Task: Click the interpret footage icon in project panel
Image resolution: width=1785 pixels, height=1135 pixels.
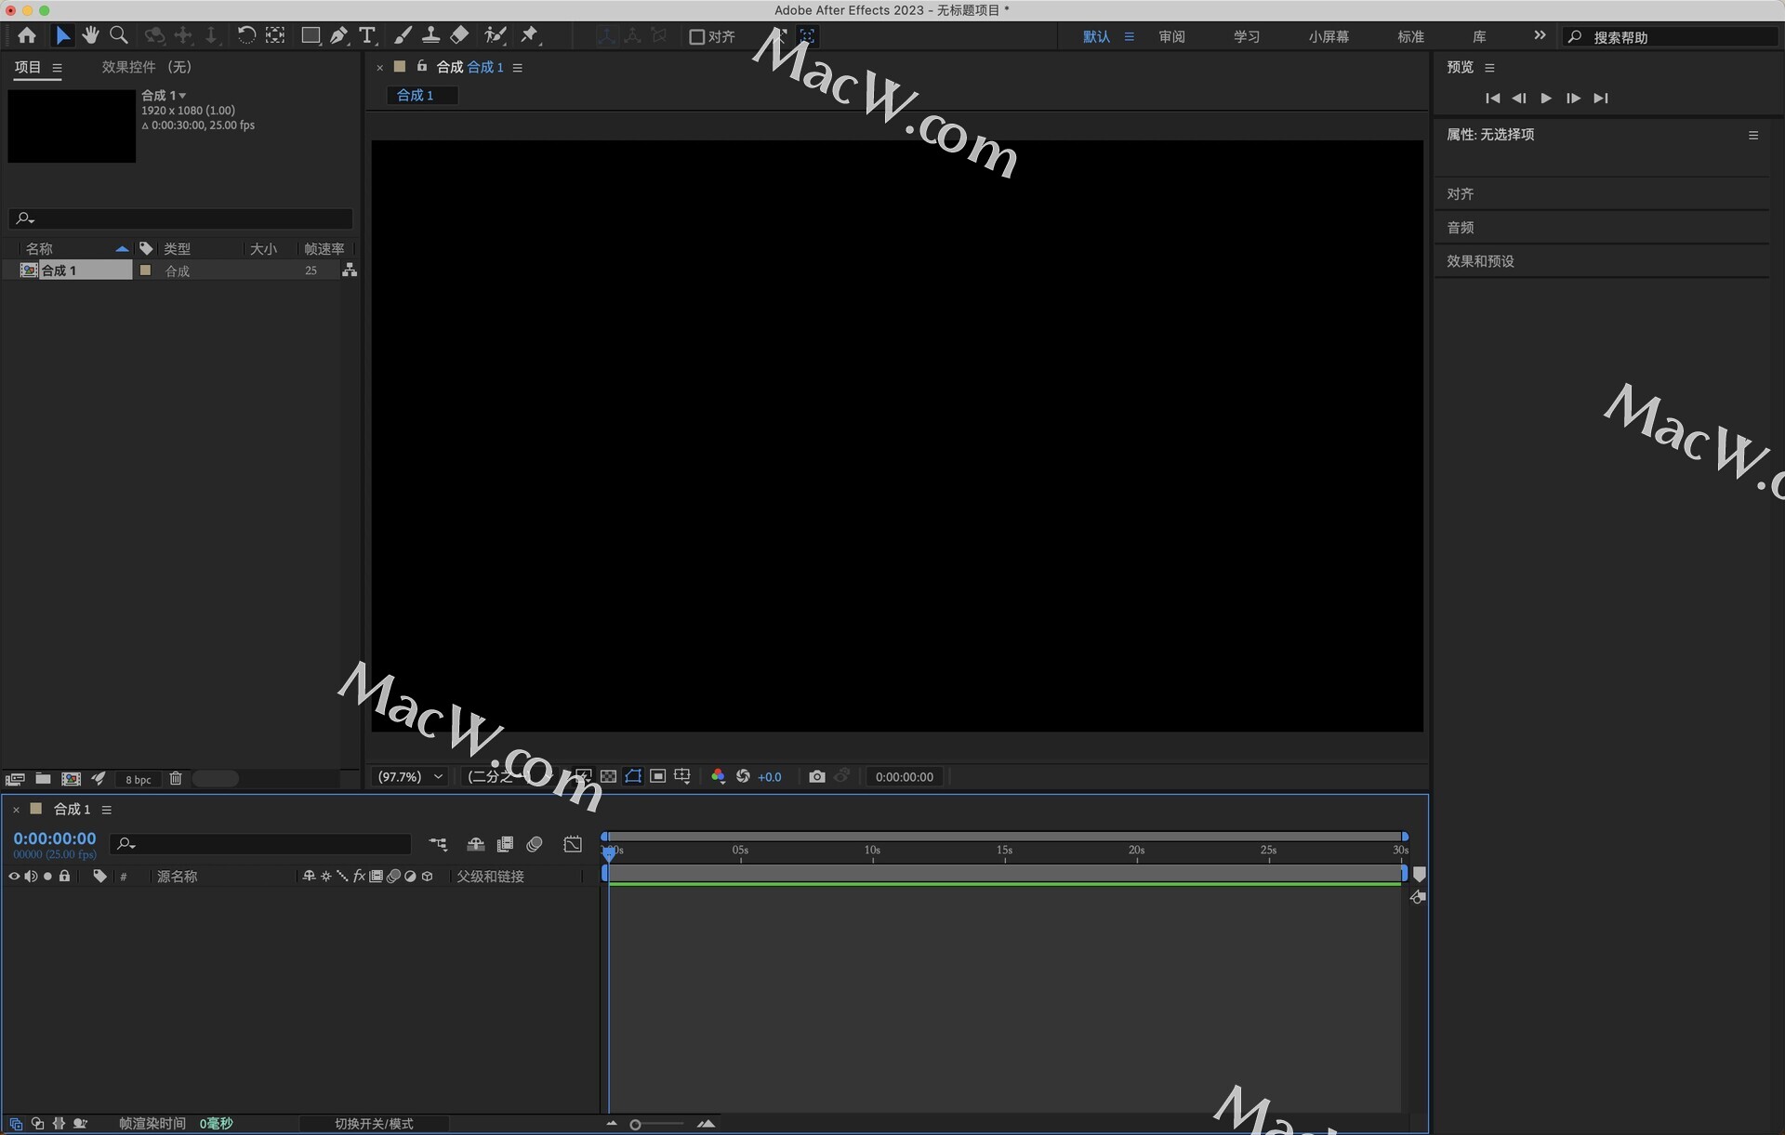Action: (15, 779)
